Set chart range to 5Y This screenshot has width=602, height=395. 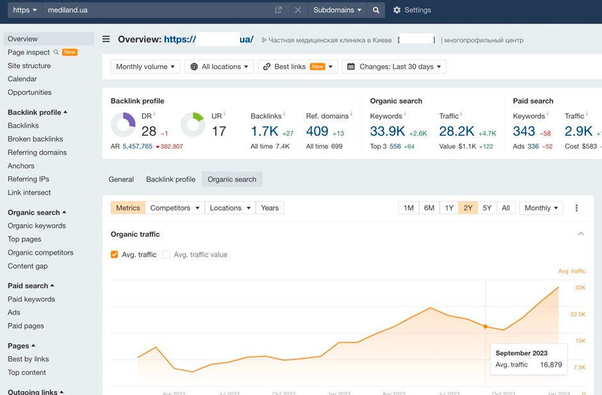487,207
